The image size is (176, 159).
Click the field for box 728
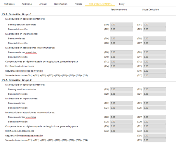[x=121, y=122]
